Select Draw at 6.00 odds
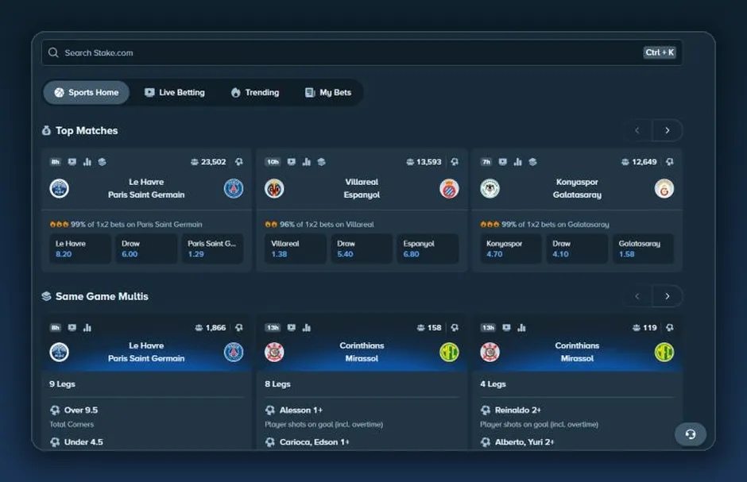Viewport: 747px width, 482px height. (x=146, y=249)
